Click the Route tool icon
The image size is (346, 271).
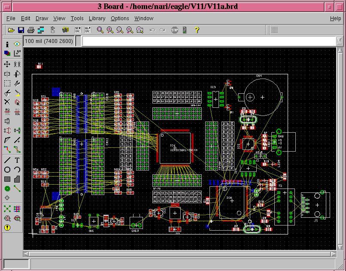coord(7,149)
